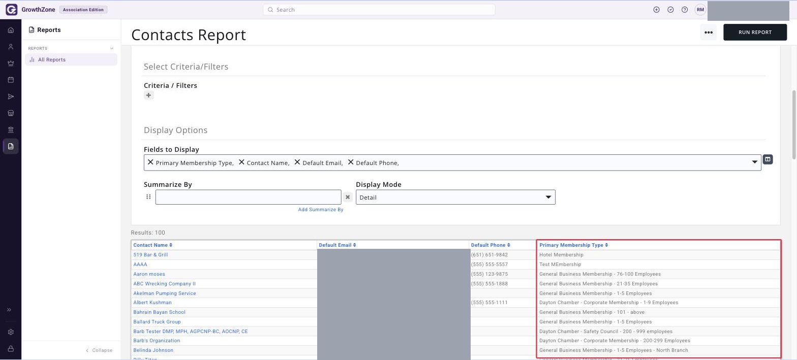This screenshot has width=797, height=360.
Task: Open the Display Mode Detail dropdown
Action: 455,197
